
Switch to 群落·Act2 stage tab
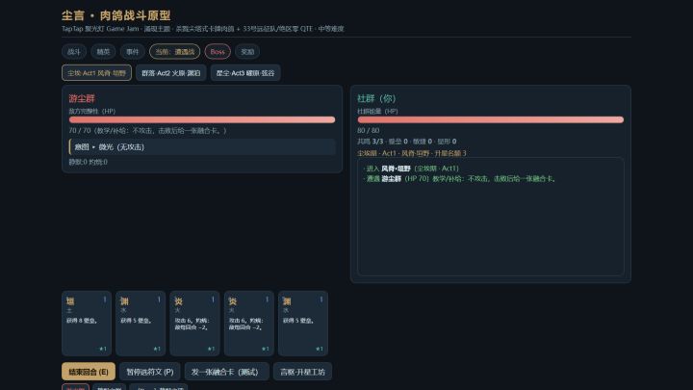[171, 73]
